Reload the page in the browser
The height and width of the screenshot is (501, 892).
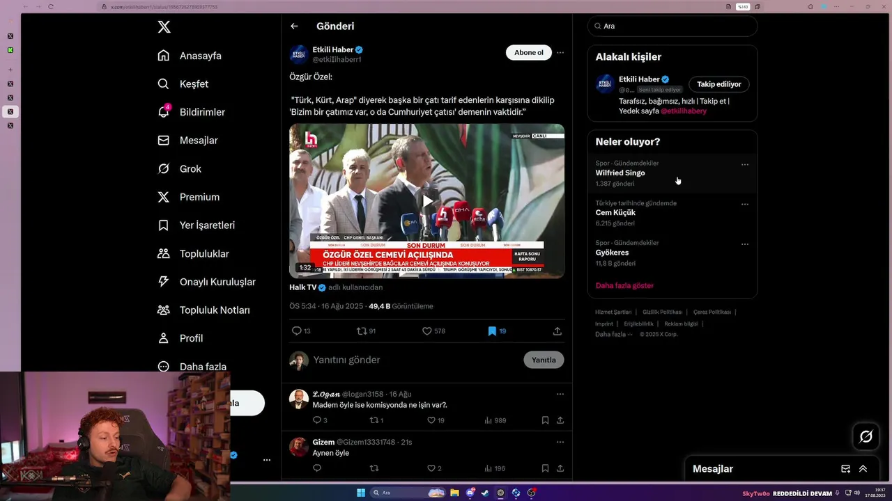click(x=51, y=6)
